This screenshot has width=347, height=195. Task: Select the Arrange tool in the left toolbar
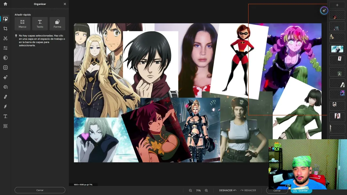coord(5,19)
